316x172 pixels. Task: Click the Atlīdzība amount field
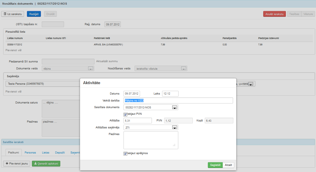pos(138,121)
